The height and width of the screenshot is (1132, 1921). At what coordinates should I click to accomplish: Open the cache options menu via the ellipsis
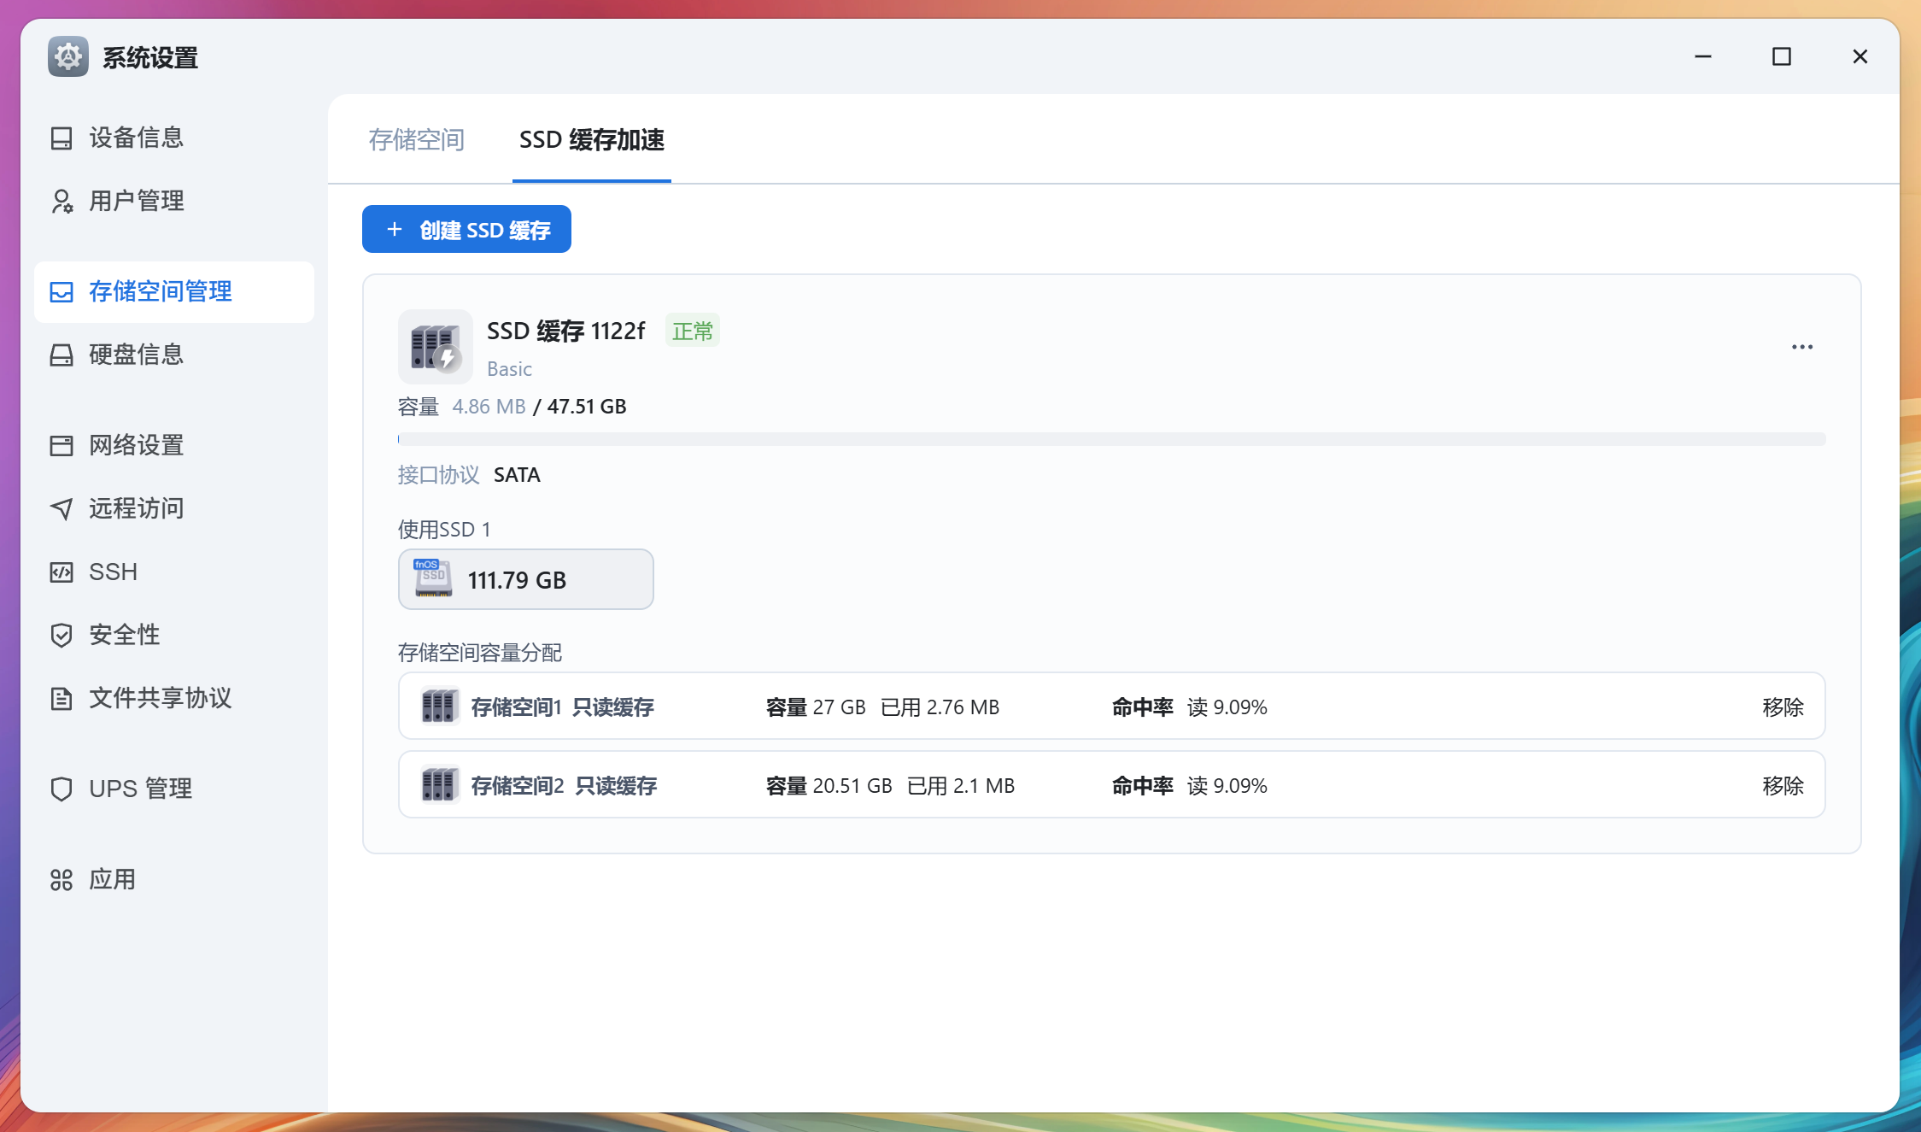[x=1802, y=347]
